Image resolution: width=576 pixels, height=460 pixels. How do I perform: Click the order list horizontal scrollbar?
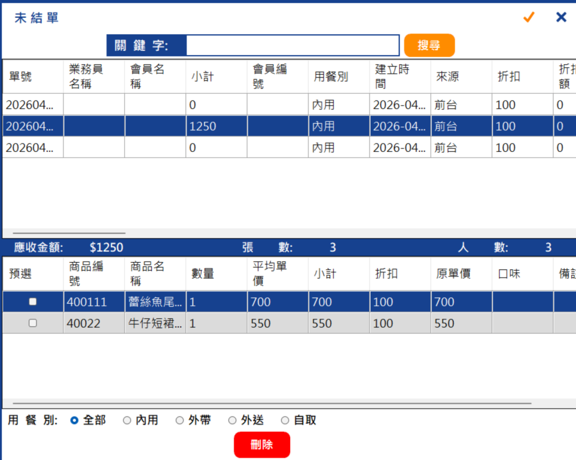(x=69, y=233)
